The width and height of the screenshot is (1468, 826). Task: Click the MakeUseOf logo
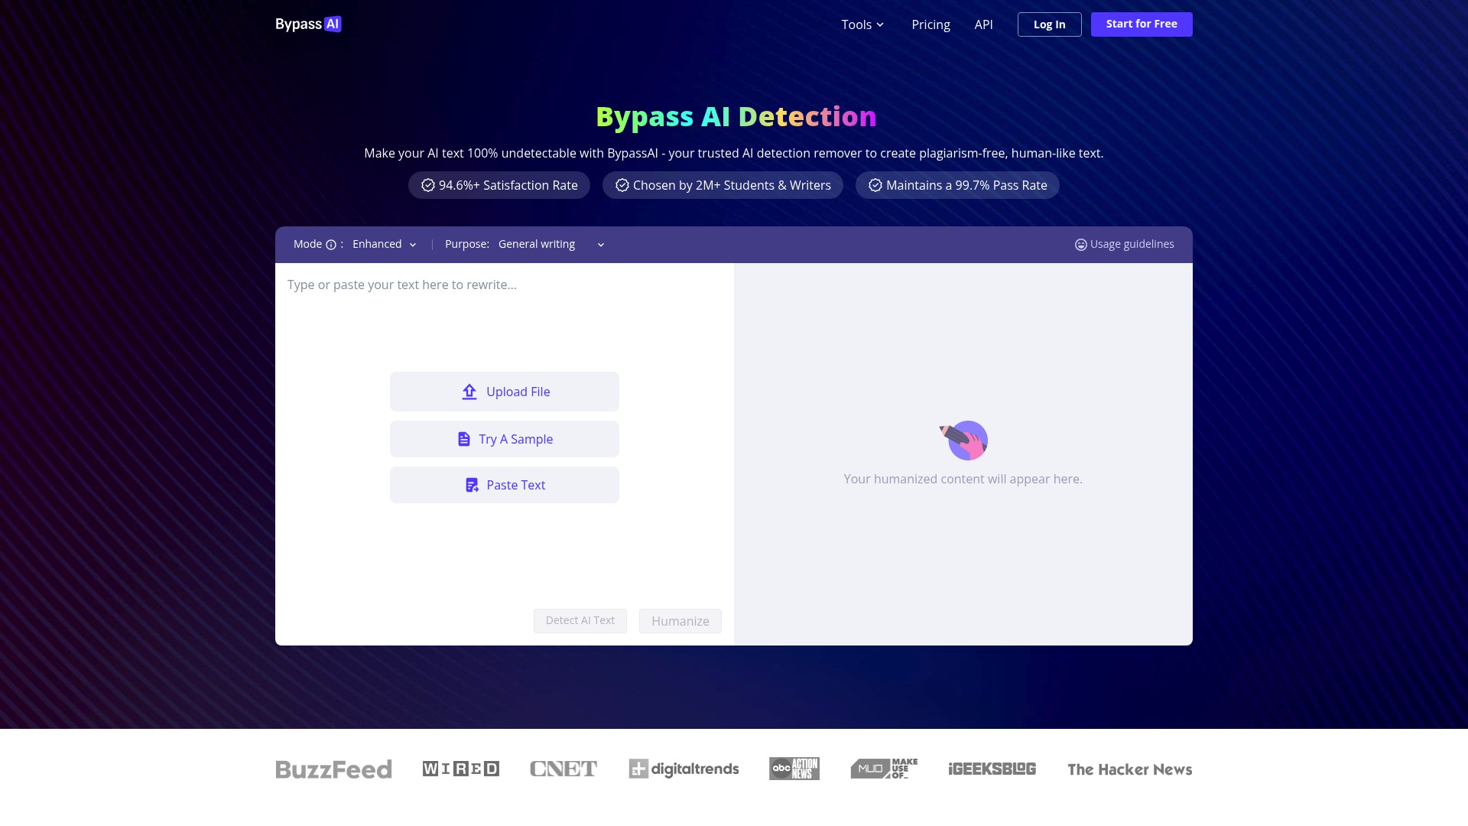(x=884, y=769)
